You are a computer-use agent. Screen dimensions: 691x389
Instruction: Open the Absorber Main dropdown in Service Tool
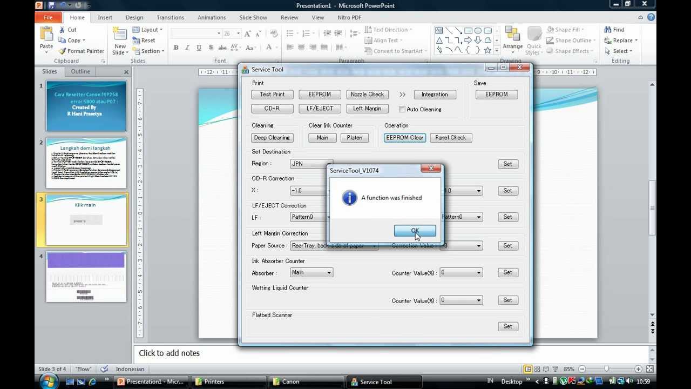[311, 272]
